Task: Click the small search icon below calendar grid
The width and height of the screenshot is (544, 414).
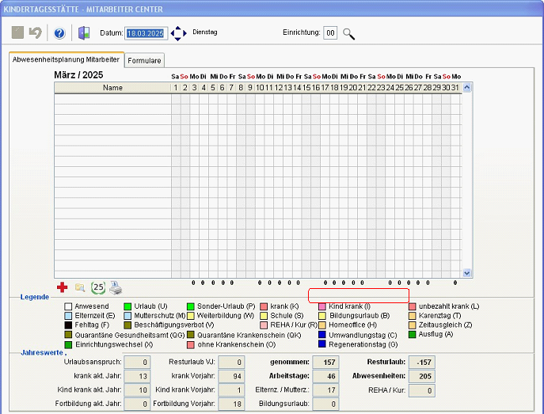Action: [80, 287]
